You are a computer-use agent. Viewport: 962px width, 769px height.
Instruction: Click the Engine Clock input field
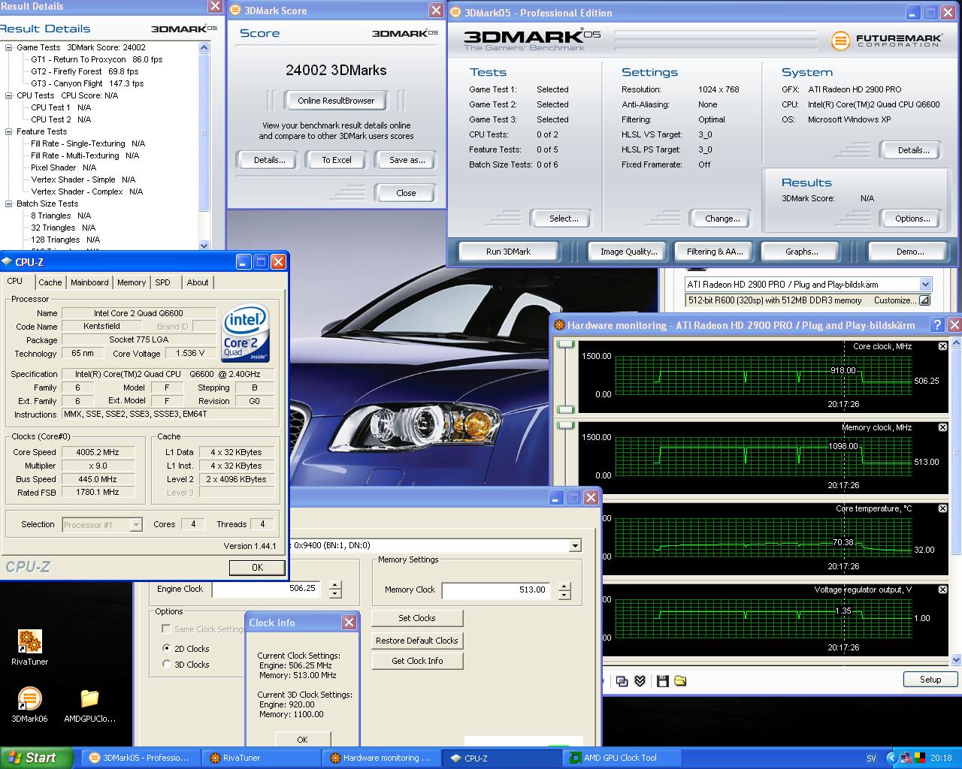[267, 590]
